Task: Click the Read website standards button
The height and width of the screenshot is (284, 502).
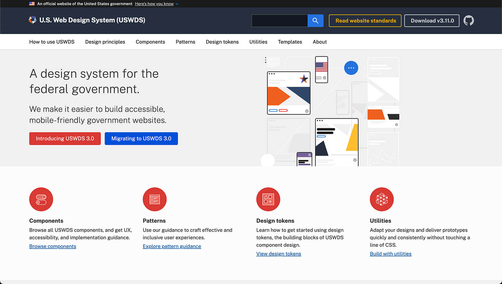Action: click(365, 21)
